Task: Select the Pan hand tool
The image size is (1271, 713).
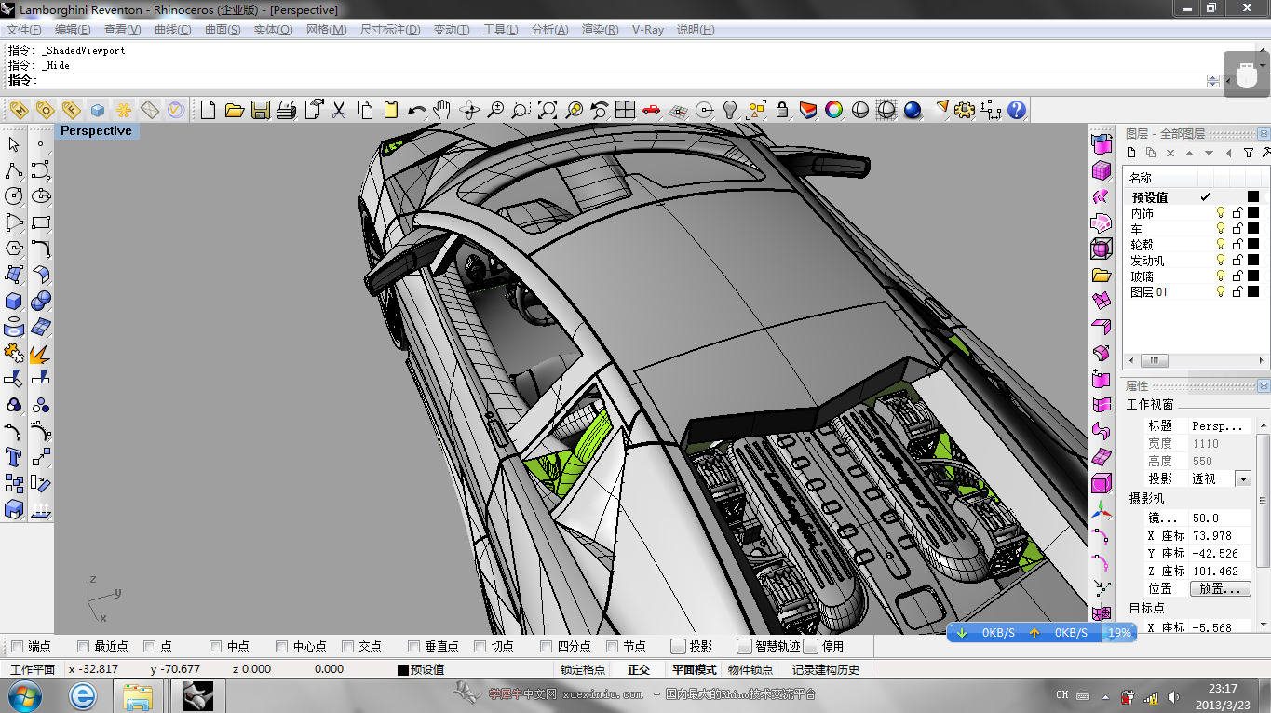Action: (x=442, y=110)
